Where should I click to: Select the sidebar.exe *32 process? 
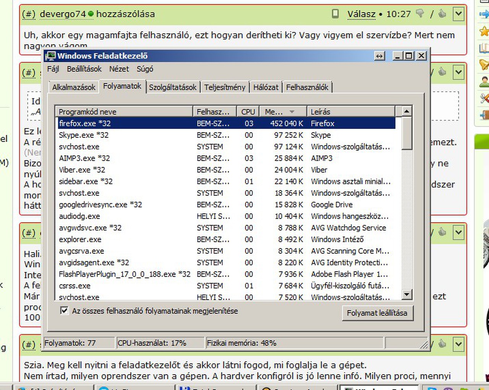225,181
